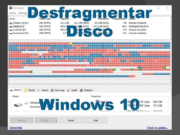Click the Local Disk (E:) drive icon
This screenshot has height=135, width=180.
coord(11,30)
